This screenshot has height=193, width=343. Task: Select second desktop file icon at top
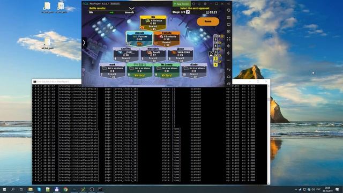pos(61,8)
